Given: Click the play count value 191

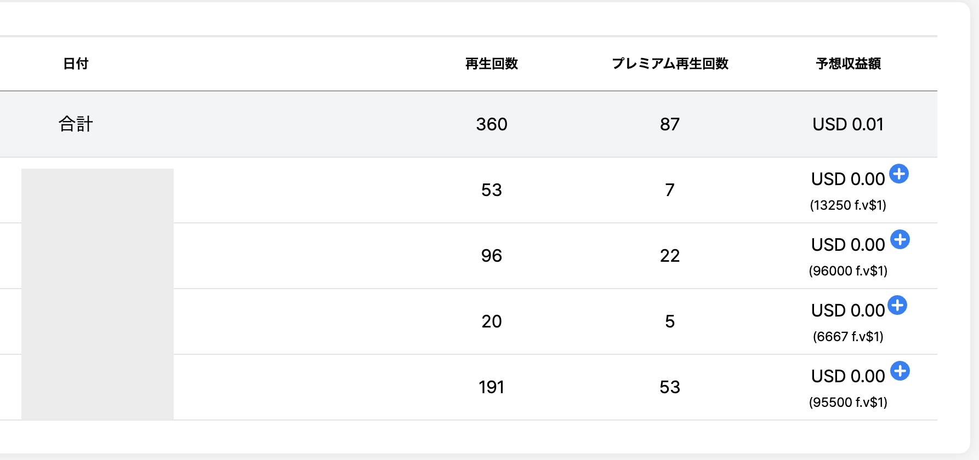Looking at the screenshot, I should click(x=491, y=387).
